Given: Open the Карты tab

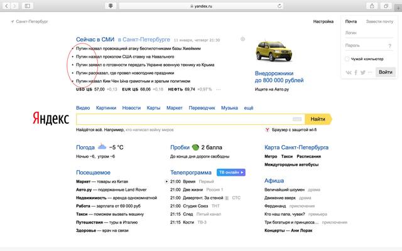Looking at the screenshot, I should tap(153, 108).
